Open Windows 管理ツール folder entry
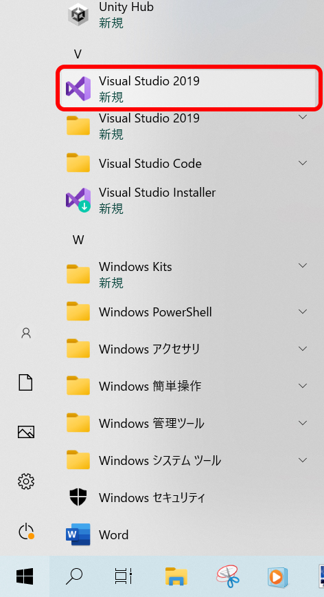324x597 pixels. 187,423
